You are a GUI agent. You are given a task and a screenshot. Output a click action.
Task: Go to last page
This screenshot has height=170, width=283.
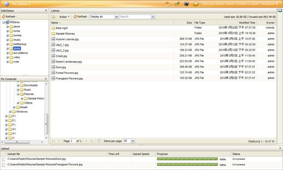(x=92, y=141)
